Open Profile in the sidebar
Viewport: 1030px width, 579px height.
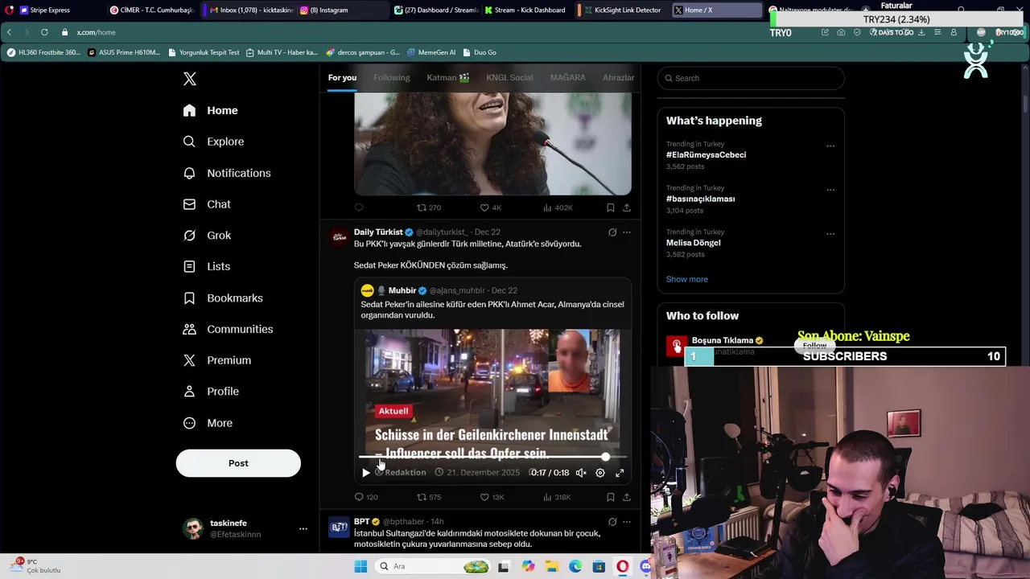(211, 392)
